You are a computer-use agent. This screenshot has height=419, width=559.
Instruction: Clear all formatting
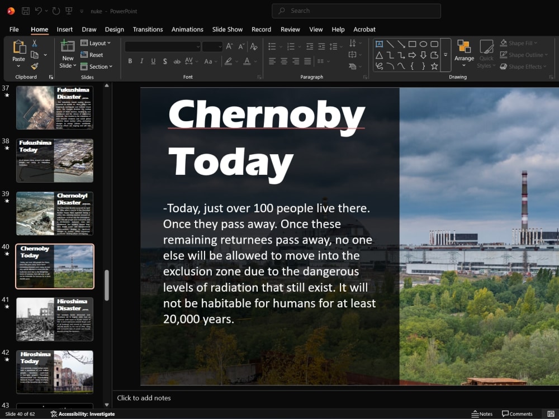tap(254, 46)
